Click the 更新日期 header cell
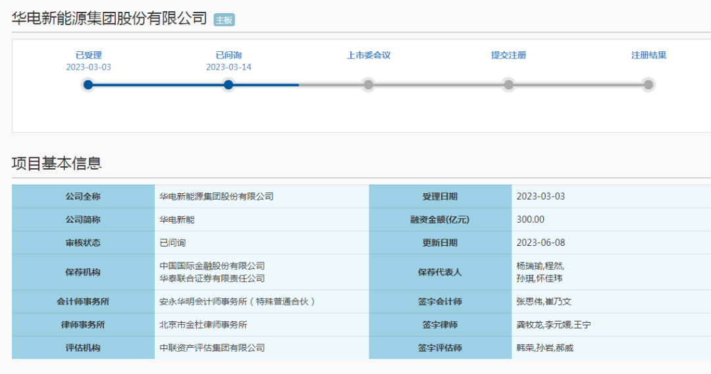The height and width of the screenshot is (374, 711). click(x=440, y=243)
